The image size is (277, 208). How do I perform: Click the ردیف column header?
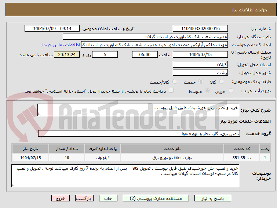265,149
